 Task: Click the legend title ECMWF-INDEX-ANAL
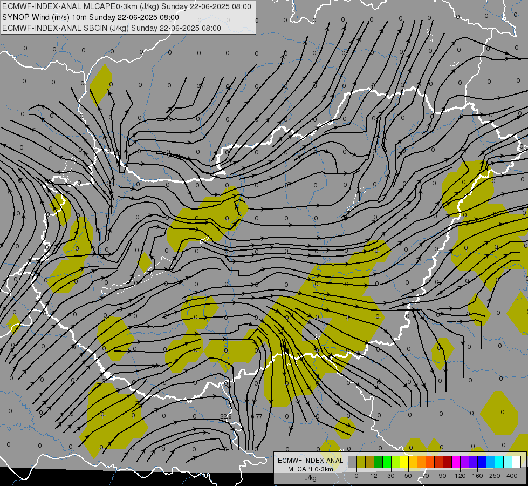click(311, 461)
